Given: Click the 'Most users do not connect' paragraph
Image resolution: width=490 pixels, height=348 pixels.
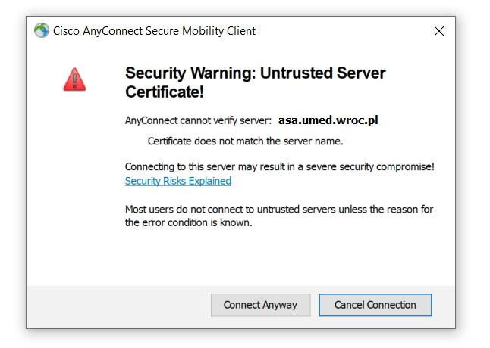Looking at the screenshot, I should pos(279,216).
